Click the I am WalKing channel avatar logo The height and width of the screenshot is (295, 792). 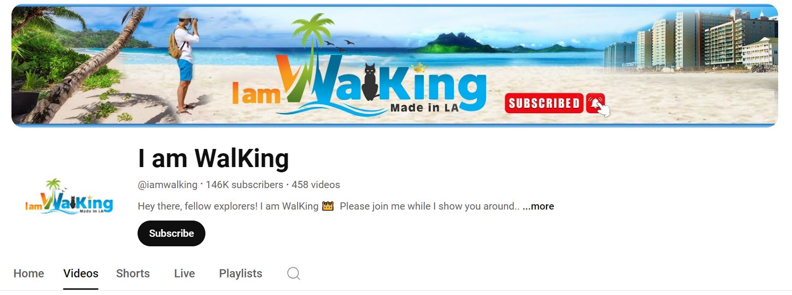(69, 196)
